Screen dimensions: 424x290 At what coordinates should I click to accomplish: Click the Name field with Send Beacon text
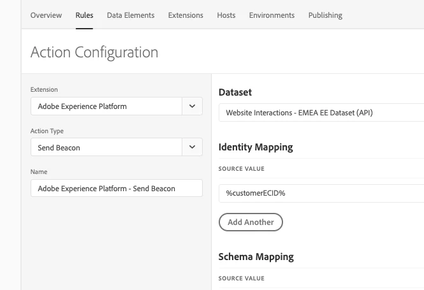point(117,188)
